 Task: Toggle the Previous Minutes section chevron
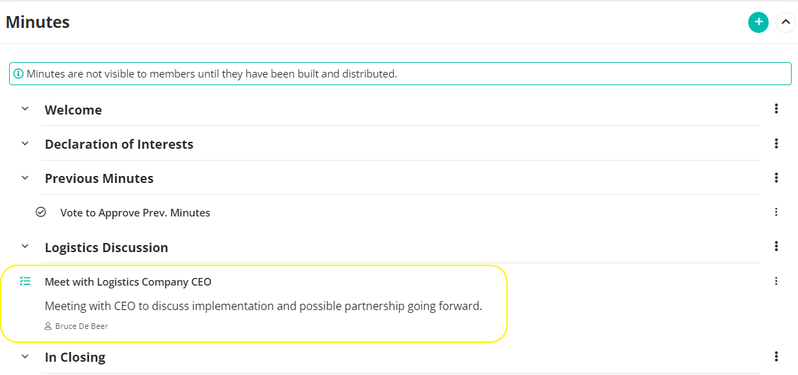point(25,178)
